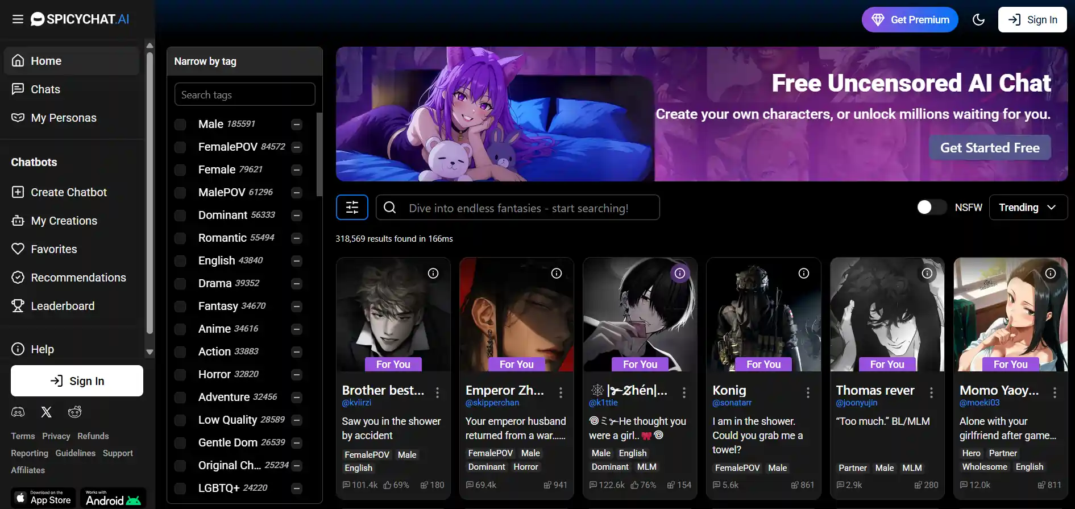Click info icon on Brother best card
Screen dimensions: 1075x509
(x=433, y=274)
